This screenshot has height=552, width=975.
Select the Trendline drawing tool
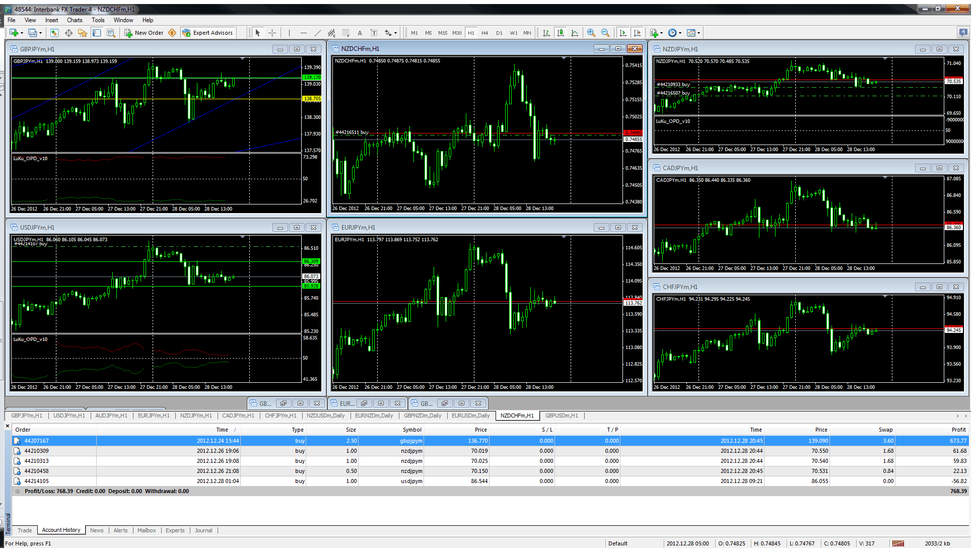tap(317, 33)
